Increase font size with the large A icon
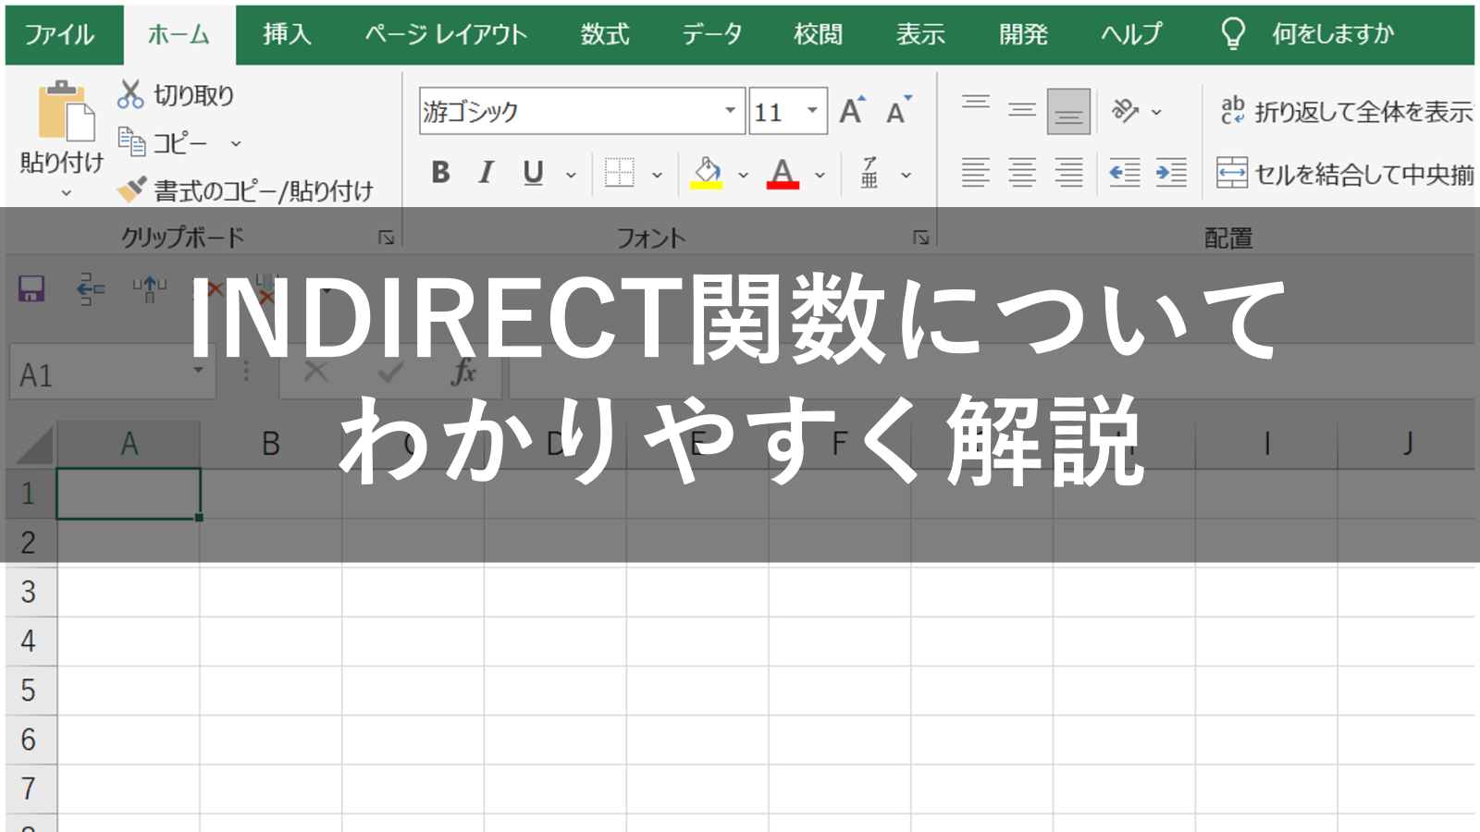Image resolution: width=1480 pixels, height=832 pixels. click(853, 111)
